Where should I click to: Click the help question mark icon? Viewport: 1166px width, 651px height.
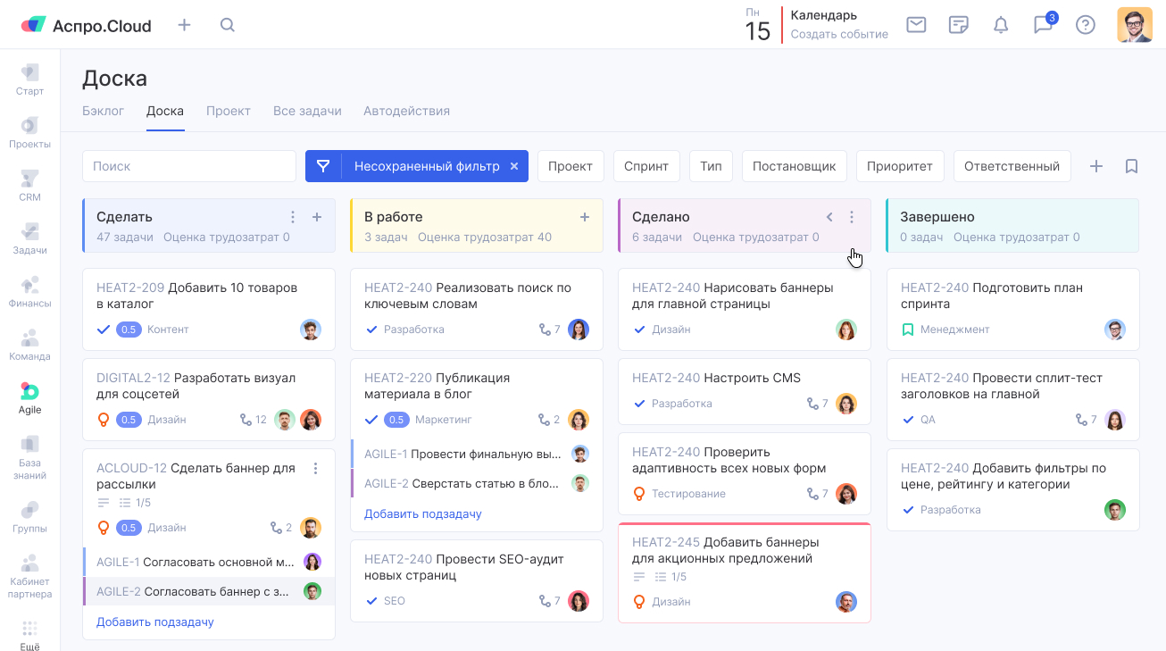point(1085,25)
